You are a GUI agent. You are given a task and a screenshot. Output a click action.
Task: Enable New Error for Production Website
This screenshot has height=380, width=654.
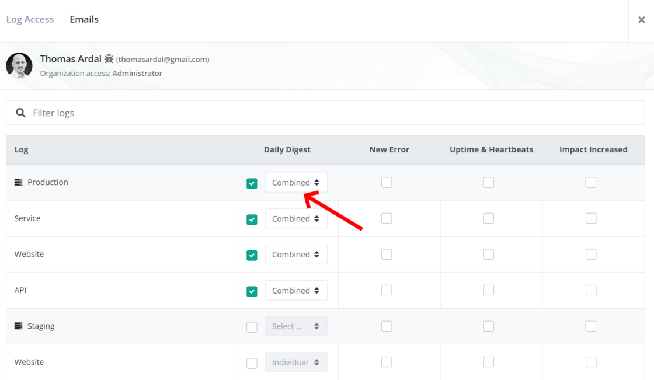point(387,254)
